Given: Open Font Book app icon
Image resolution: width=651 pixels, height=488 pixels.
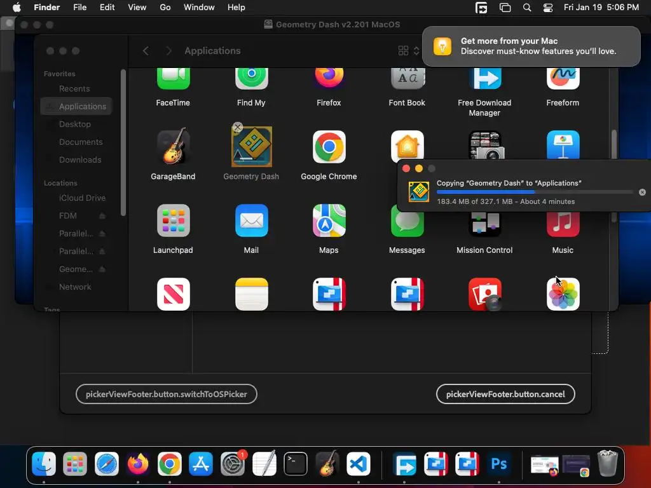Looking at the screenshot, I should (408, 79).
